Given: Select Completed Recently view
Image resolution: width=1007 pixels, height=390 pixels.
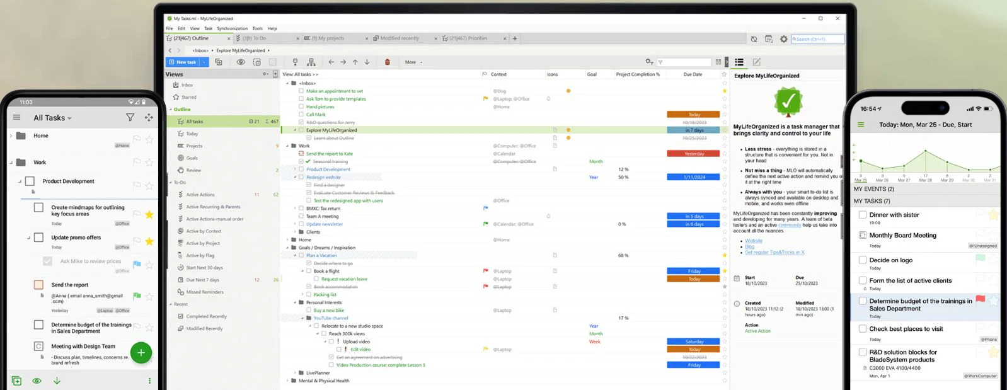Looking at the screenshot, I should (x=206, y=316).
